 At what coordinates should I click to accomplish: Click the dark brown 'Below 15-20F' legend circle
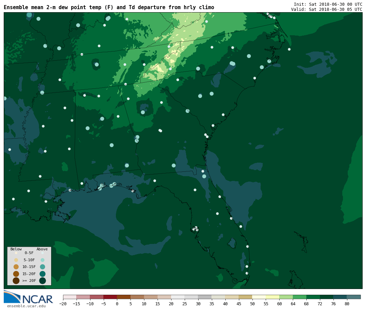pyautogui.click(x=16, y=274)
